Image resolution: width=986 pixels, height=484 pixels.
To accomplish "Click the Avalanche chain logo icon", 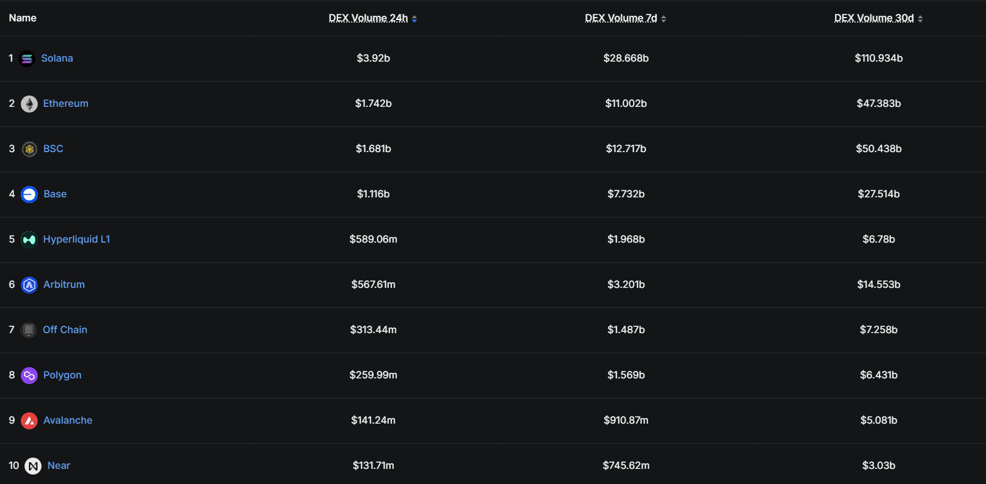I will 29,421.
